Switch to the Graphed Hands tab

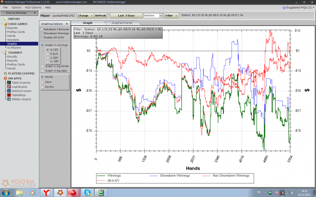(x=122, y=23)
